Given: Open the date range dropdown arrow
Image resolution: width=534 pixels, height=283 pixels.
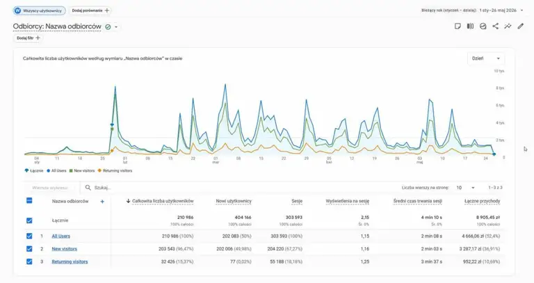Looking at the screenshot, I should tap(521, 10).
